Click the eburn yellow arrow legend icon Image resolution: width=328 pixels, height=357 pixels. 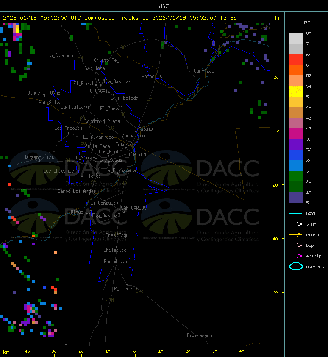[x=296, y=235]
